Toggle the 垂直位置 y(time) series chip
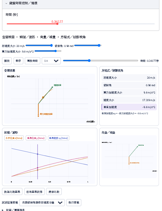This screenshot has width=162, height=211. click(36, 138)
